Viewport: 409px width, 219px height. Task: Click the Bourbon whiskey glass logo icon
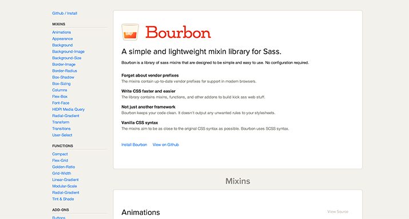(x=130, y=32)
